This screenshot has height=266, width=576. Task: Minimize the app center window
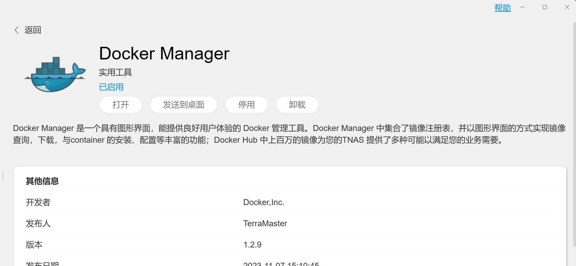click(522, 7)
